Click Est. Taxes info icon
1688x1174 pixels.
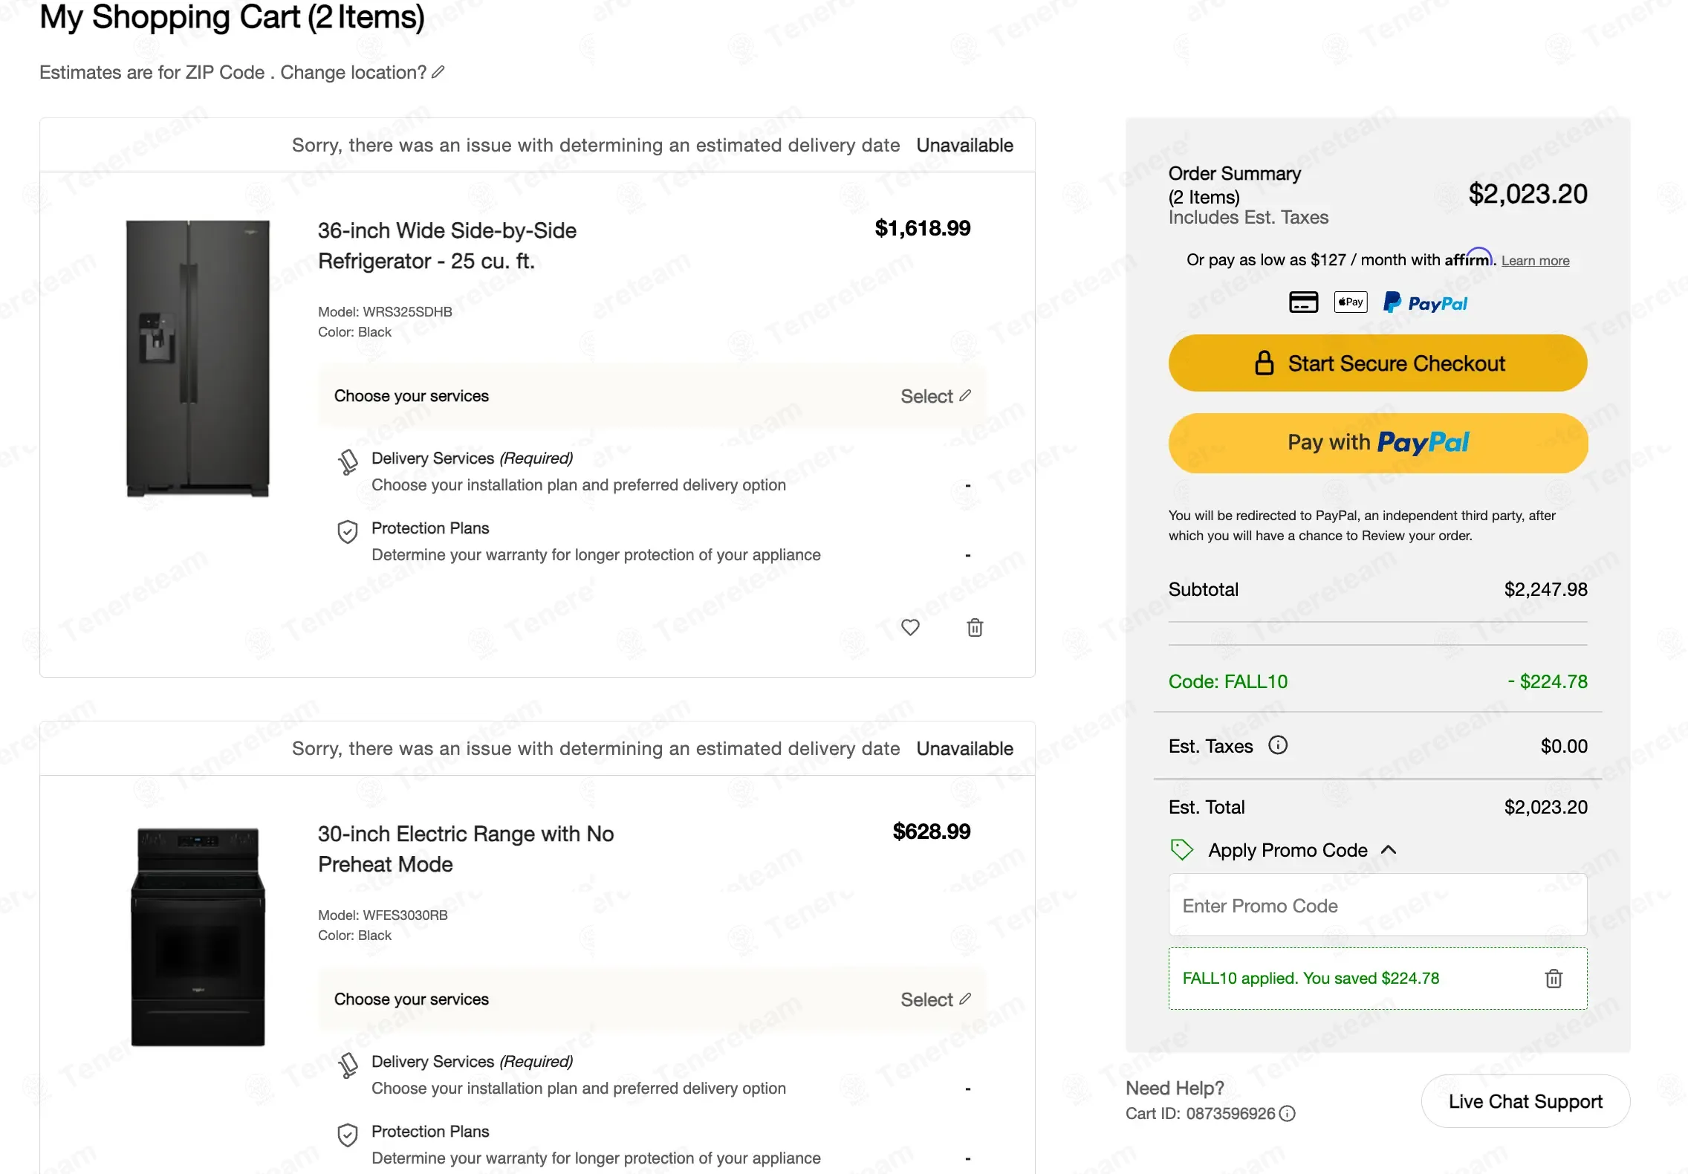1277,745
